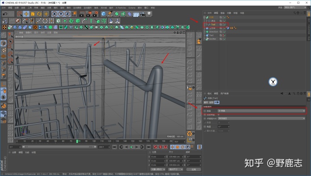Toggle the close spline checkbox
Image resolution: width=311 pixels, height=176 pixels.
pyautogui.click(x=219, y=114)
